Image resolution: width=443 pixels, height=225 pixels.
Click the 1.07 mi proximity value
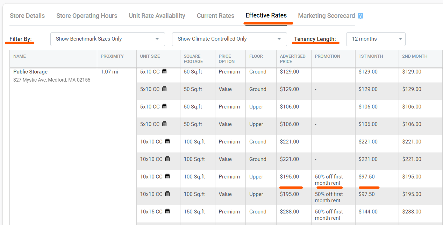(x=109, y=72)
